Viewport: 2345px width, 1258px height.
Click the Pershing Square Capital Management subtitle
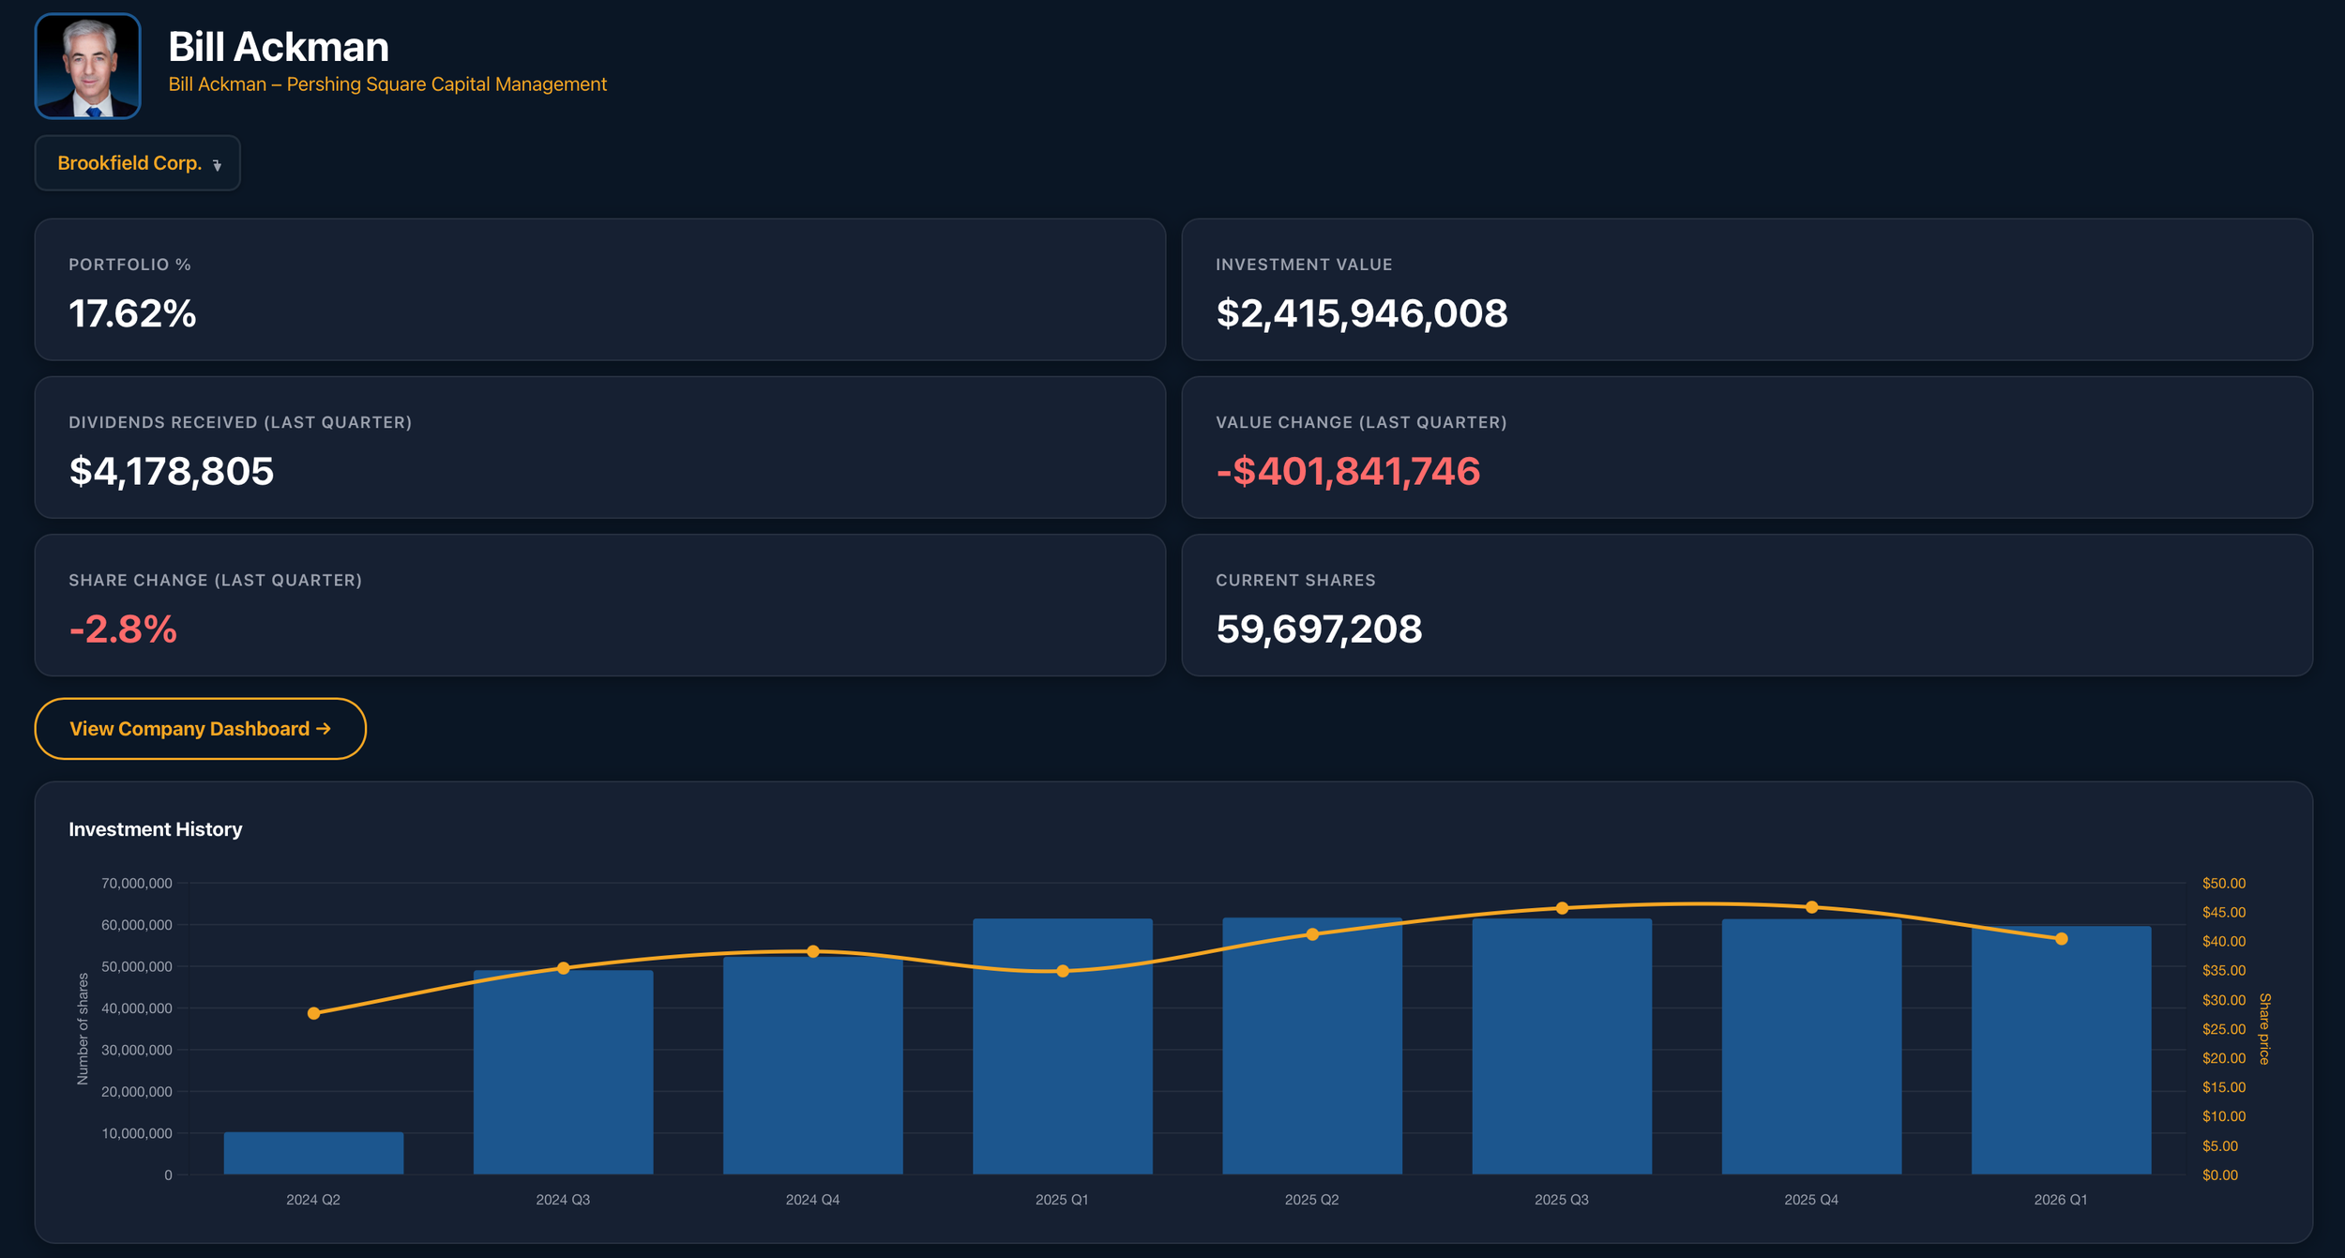click(x=387, y=84)
